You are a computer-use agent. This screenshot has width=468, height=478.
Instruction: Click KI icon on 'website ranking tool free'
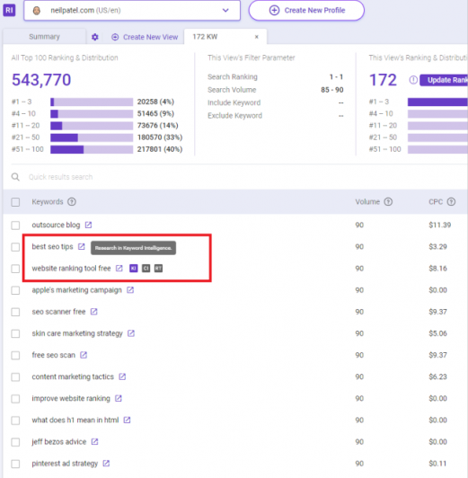point(134,269)
